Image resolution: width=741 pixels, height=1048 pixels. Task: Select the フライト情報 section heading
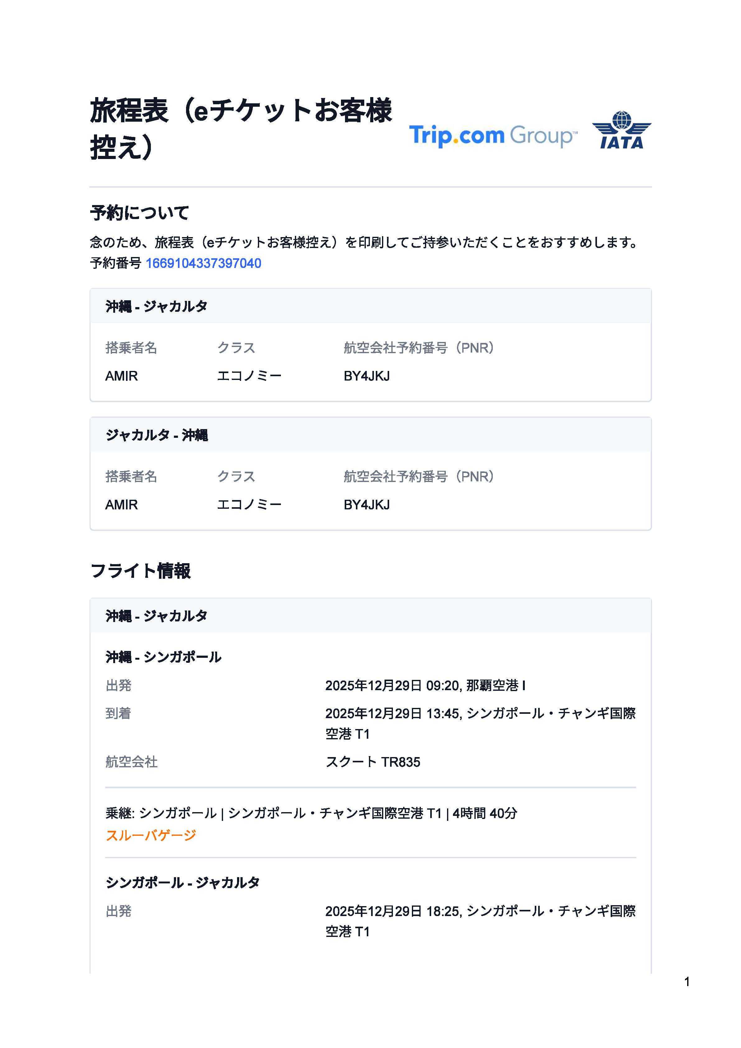[x=141, y=571]
